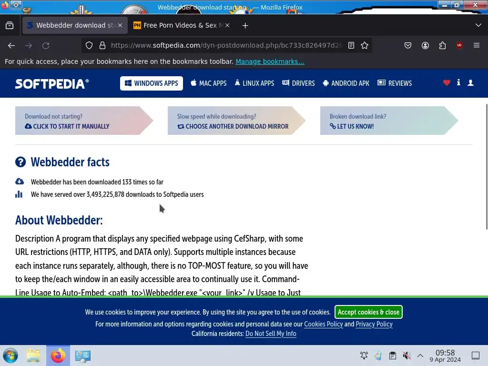
Task: Open the Android APK section
Action: coord(346,83)
